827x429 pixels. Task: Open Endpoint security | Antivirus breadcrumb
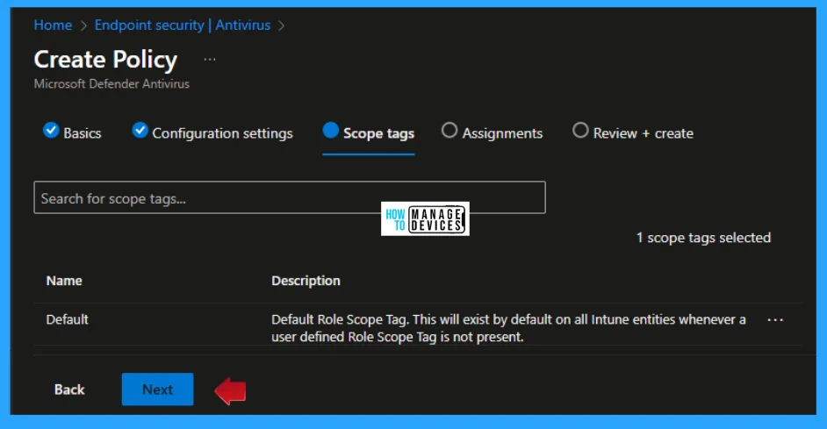tap(183, 25)
